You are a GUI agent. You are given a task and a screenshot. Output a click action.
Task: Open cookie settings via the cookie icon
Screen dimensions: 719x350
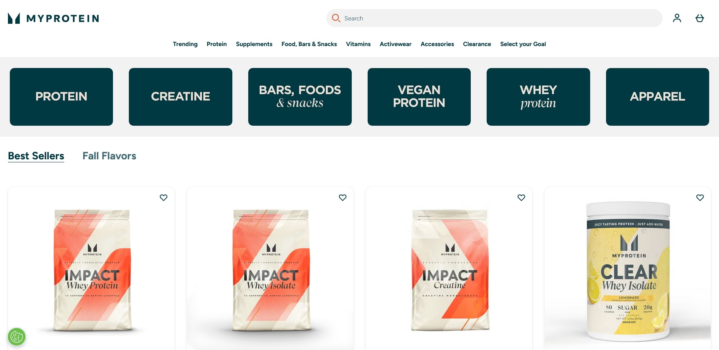[16, 337]
